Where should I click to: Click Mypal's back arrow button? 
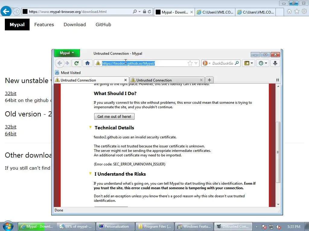tap(59, 63)
